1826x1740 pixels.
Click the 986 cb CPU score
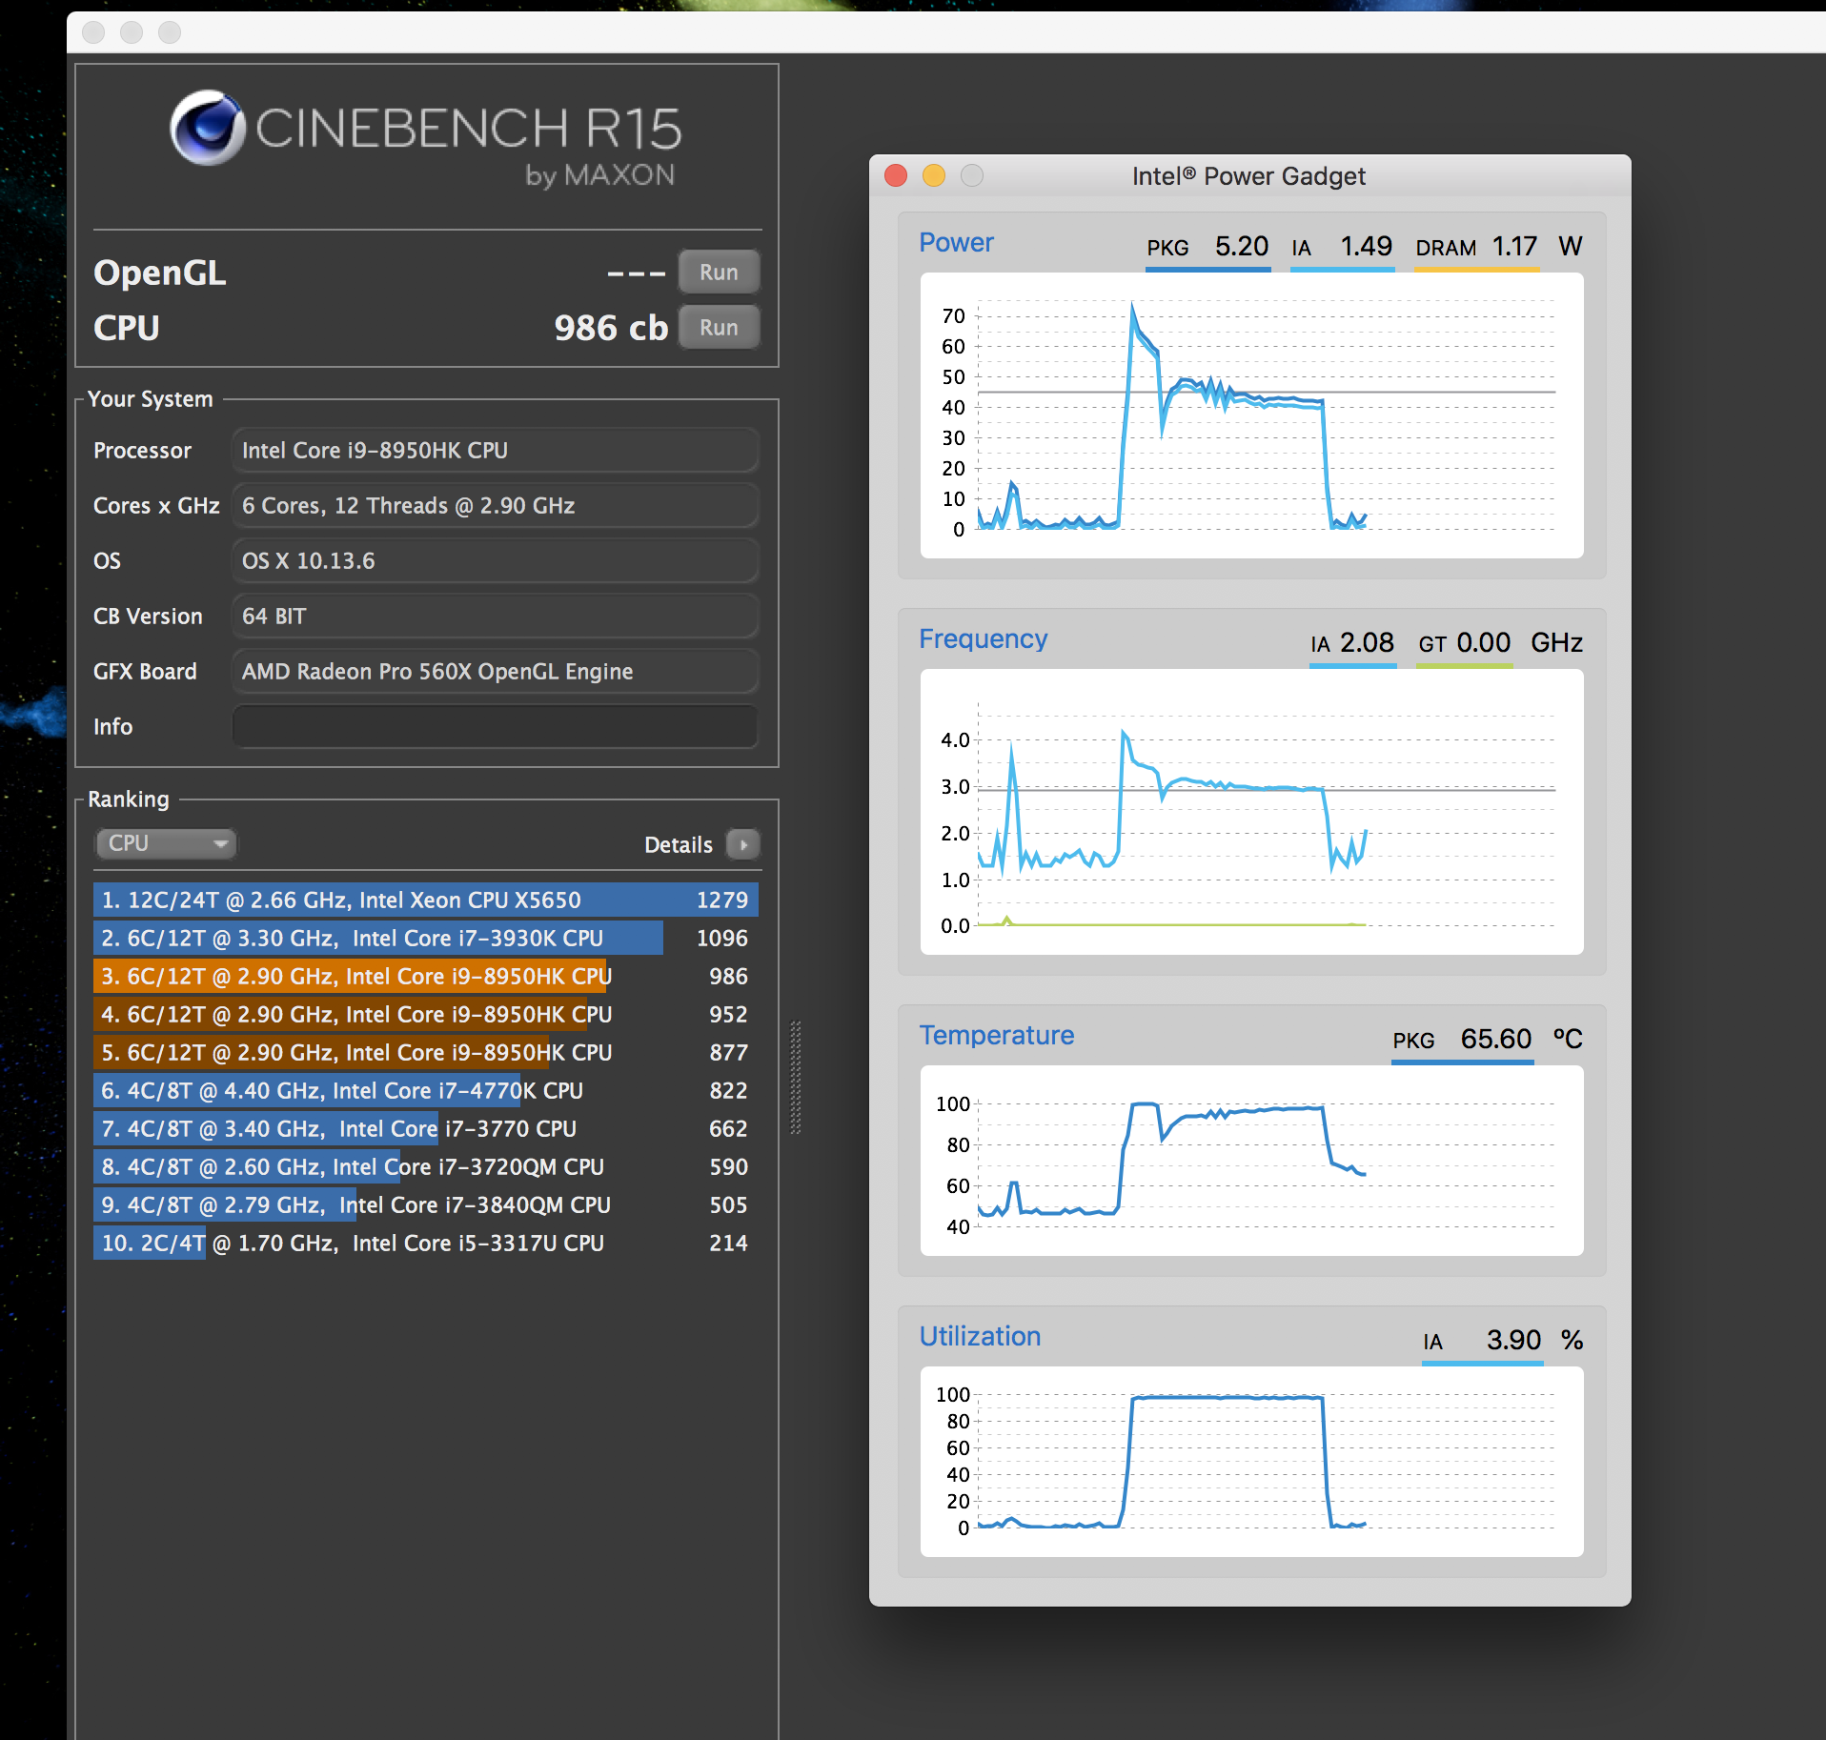pos(611,328)
